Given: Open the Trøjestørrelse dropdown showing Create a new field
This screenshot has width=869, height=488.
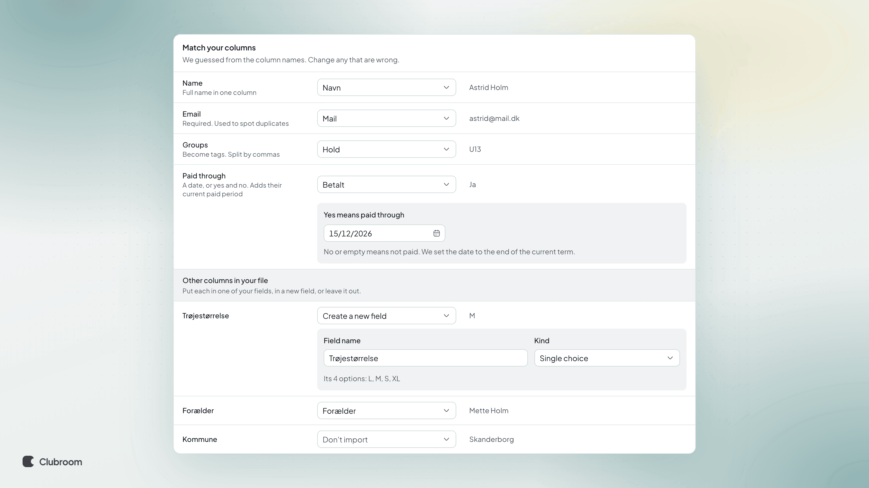Looking at the screenshot, I should 387,316.
